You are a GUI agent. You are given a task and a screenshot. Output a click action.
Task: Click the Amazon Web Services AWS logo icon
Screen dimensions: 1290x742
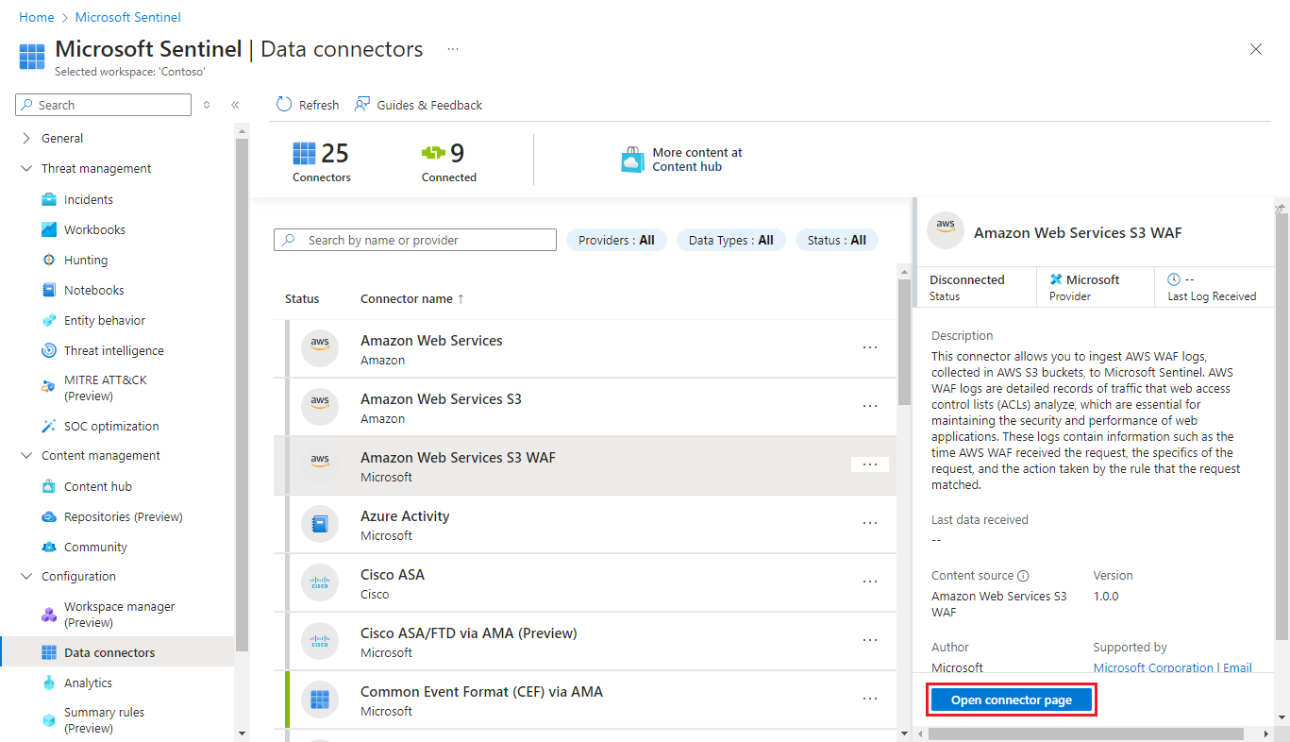coord(320,348)
